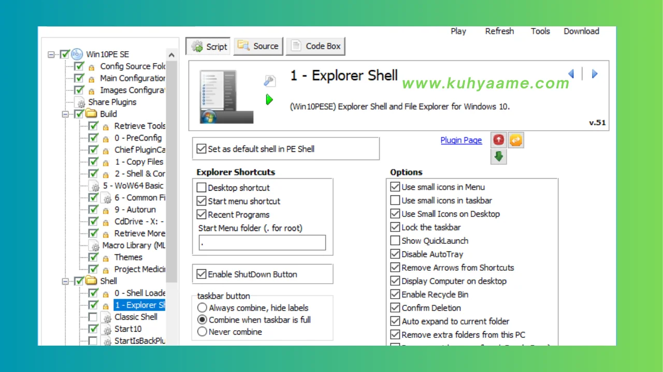Screen dimensions: 663x372
Task: Switch to the Script tab
Action: pyautogui.click(x=209, y=46)
